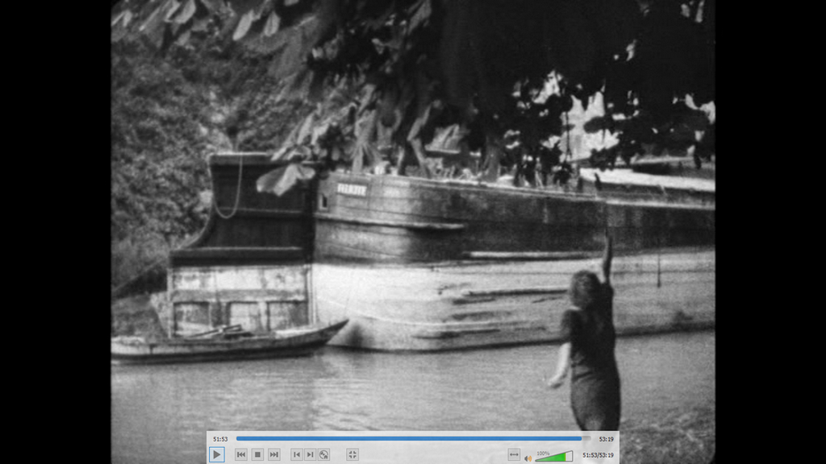Mute audio with the speaker icon
This screenshot has width=826, height=464.
click(528, 457)
